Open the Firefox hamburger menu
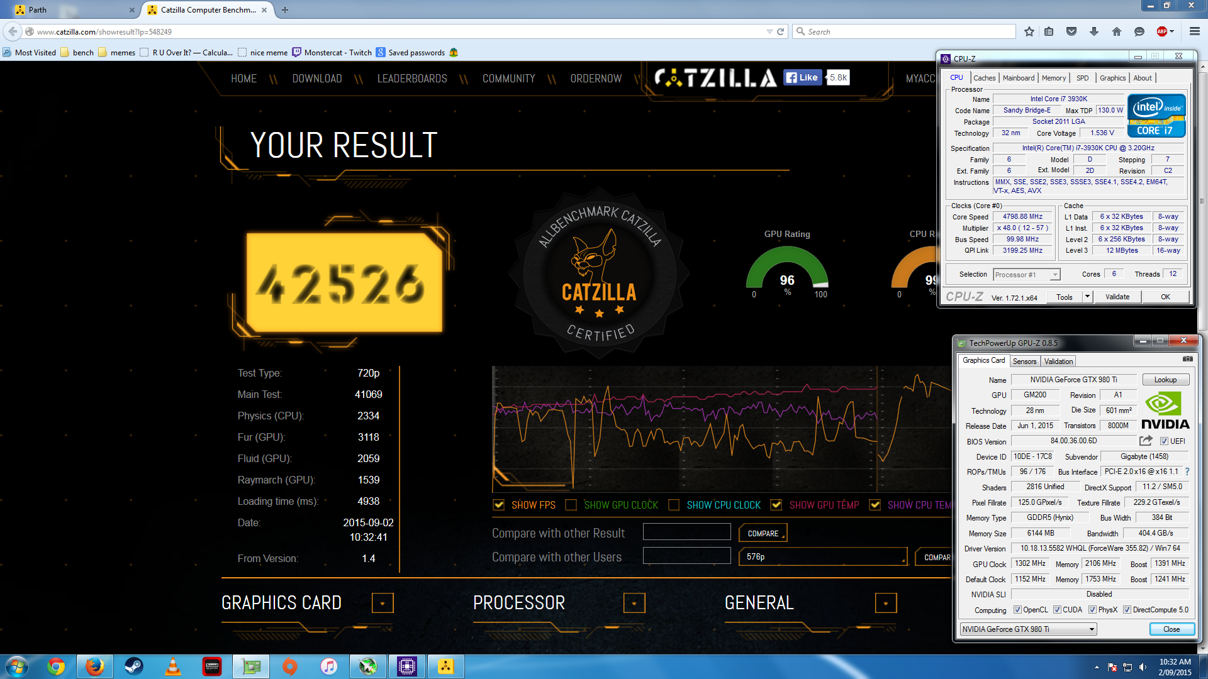 [1195, 31]
